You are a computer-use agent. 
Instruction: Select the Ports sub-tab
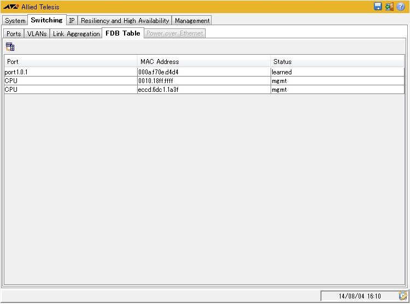click(x=14, y=34)
